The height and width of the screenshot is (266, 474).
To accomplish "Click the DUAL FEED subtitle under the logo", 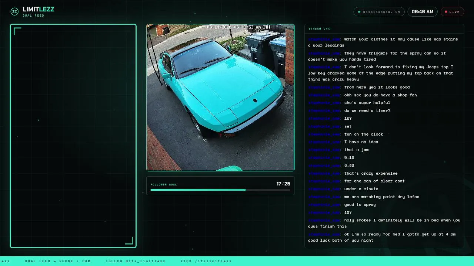I will (33, 16).
